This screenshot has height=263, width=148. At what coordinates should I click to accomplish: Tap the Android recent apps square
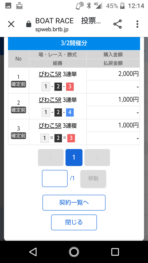[115, 252]
